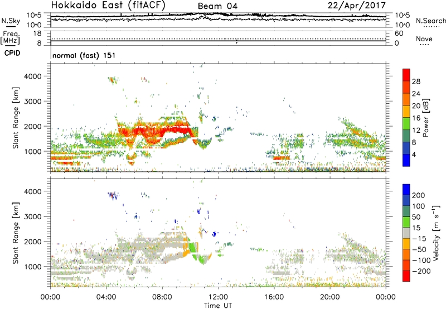Click the '4000' tick on power panel axis
This screenshot has width=446, height=309.
click(33, 76)
